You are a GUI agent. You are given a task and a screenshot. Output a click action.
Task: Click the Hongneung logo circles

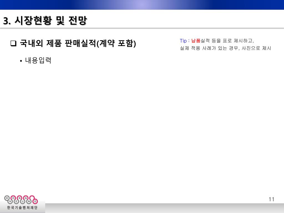[21, 199]
